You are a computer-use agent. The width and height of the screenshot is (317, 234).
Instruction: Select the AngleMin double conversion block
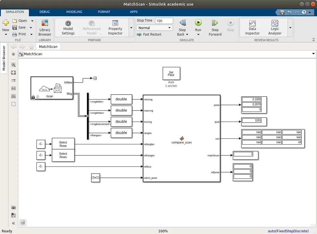click(121, 99)
